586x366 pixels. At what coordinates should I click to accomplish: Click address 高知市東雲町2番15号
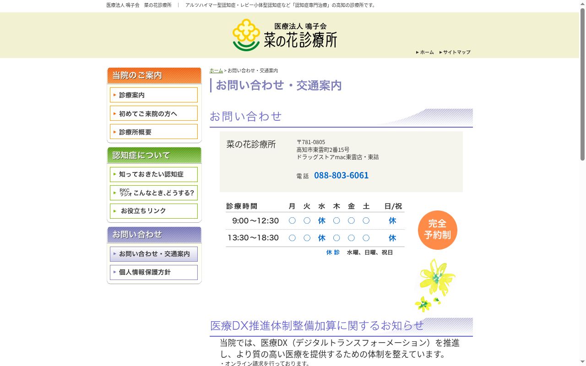tap(323, 150)
